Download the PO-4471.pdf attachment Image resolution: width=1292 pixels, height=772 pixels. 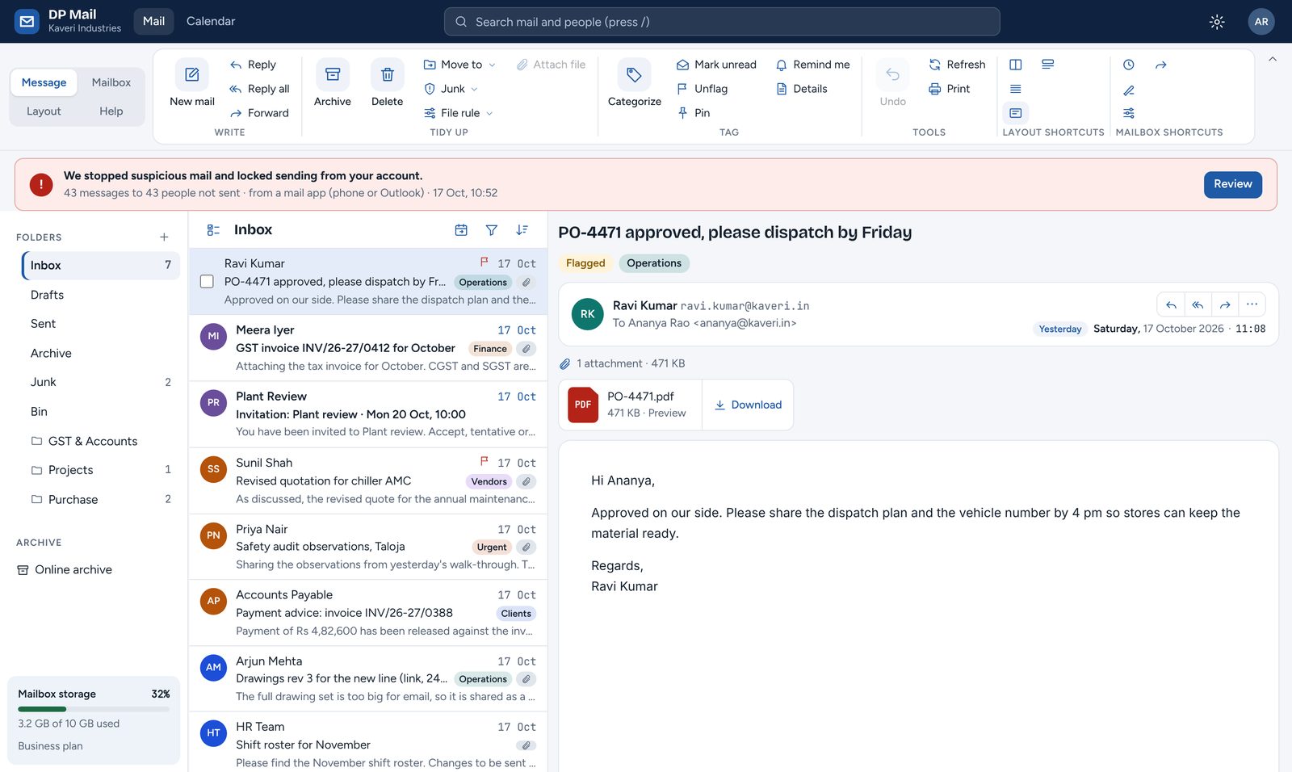(x=748, y=405)
